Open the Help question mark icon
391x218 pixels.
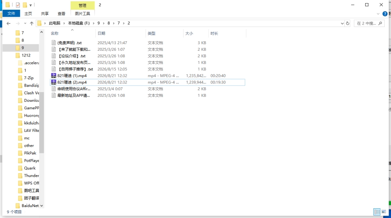(x=385, y=14)
